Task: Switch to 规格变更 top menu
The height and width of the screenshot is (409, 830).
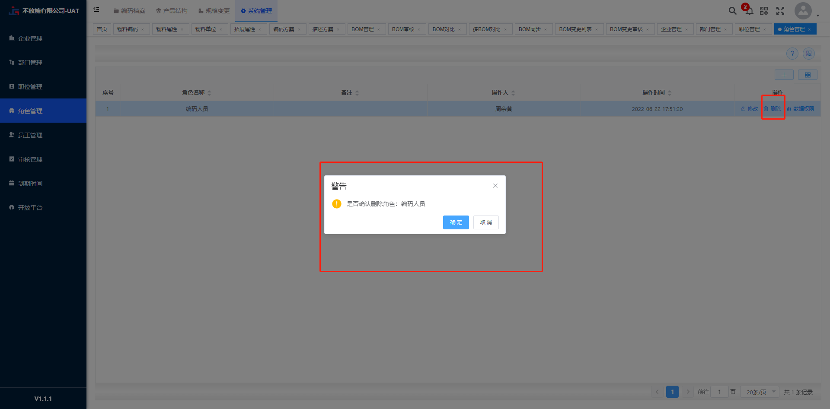Action: [214, 11]
